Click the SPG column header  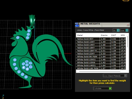click(123, 35)
